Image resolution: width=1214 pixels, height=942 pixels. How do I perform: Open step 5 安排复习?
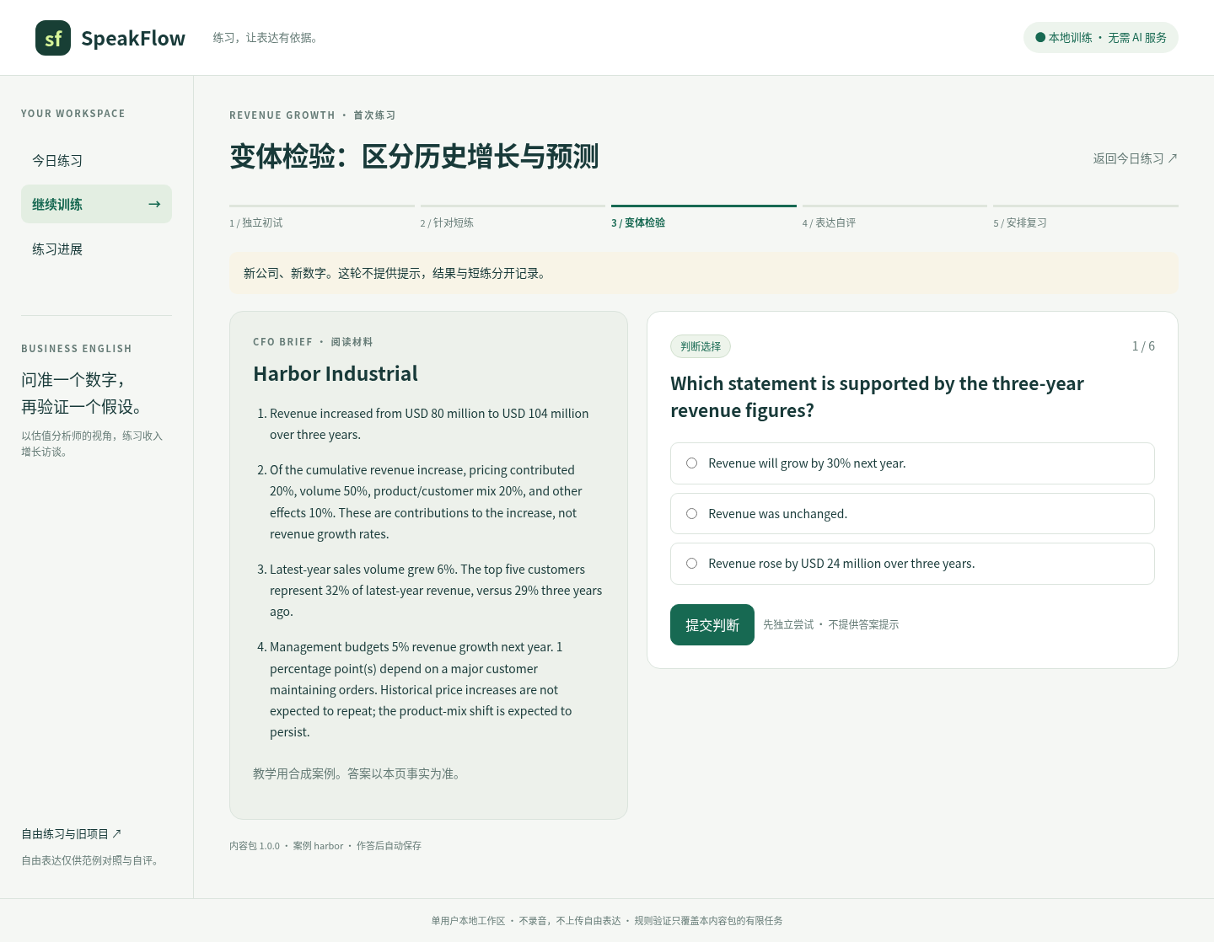coord(1086,217)
